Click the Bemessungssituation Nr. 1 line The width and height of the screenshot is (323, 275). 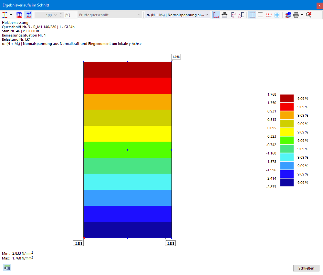(24, 35)
